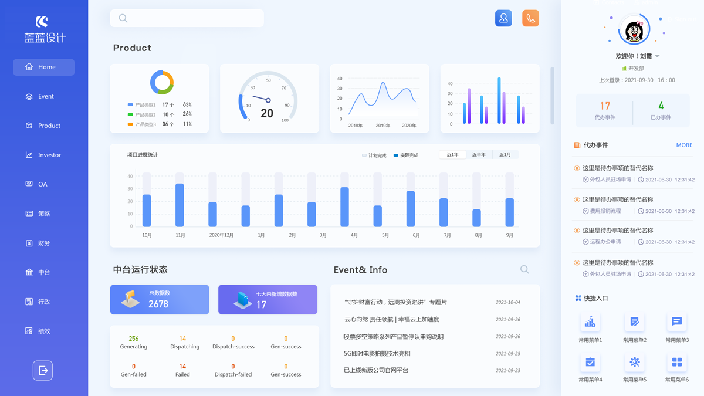
Task: Click the vertical scrollbar beside product charts
Action: (552, 96)
